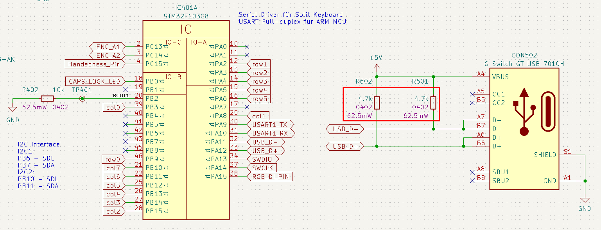Select the ENC_A1 global label

[108, 47]
